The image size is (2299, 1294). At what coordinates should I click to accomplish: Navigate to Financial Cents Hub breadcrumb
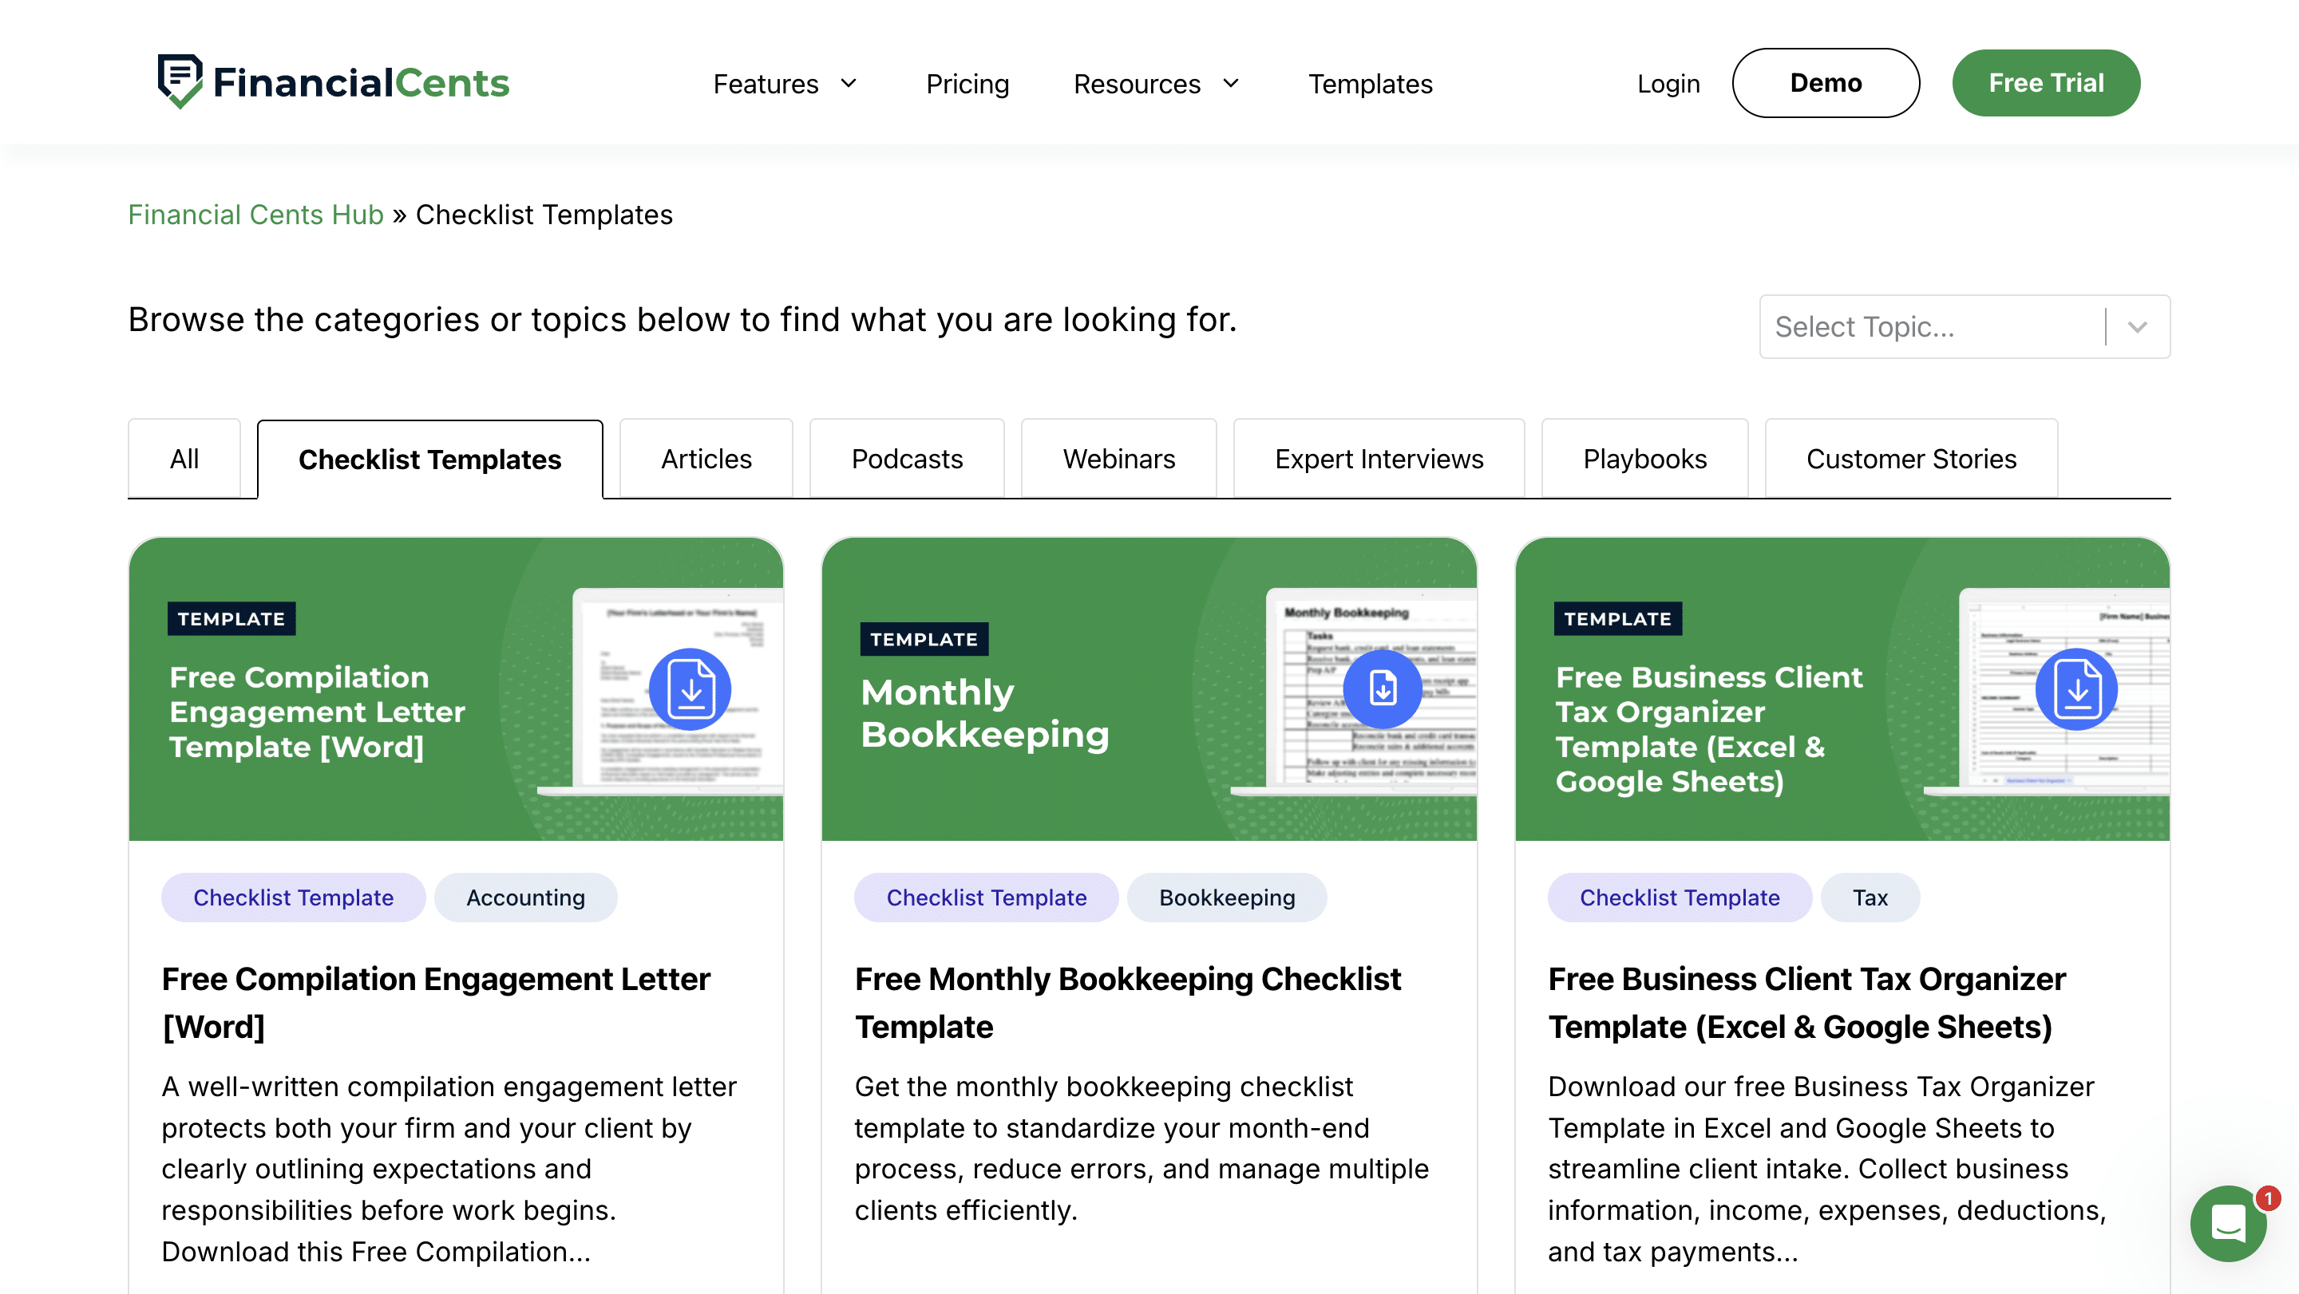click(255, 214)
